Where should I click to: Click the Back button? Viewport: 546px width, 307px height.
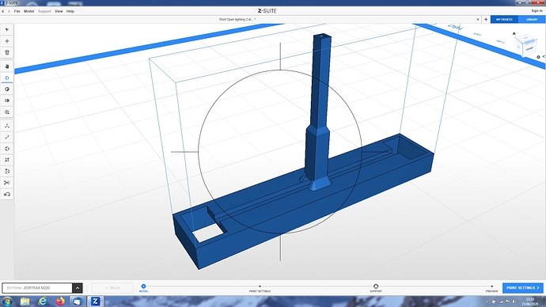[112, 288]
